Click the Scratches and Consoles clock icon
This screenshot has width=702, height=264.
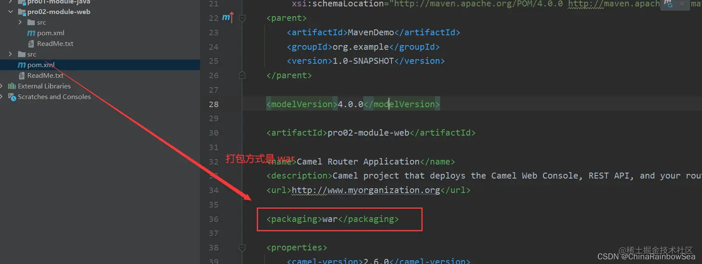(12, 97)
